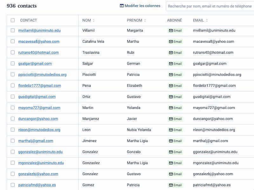Click the Email envelope badge for Manjarrez
Screen dimensions: 254x190
tap(175, 119)
